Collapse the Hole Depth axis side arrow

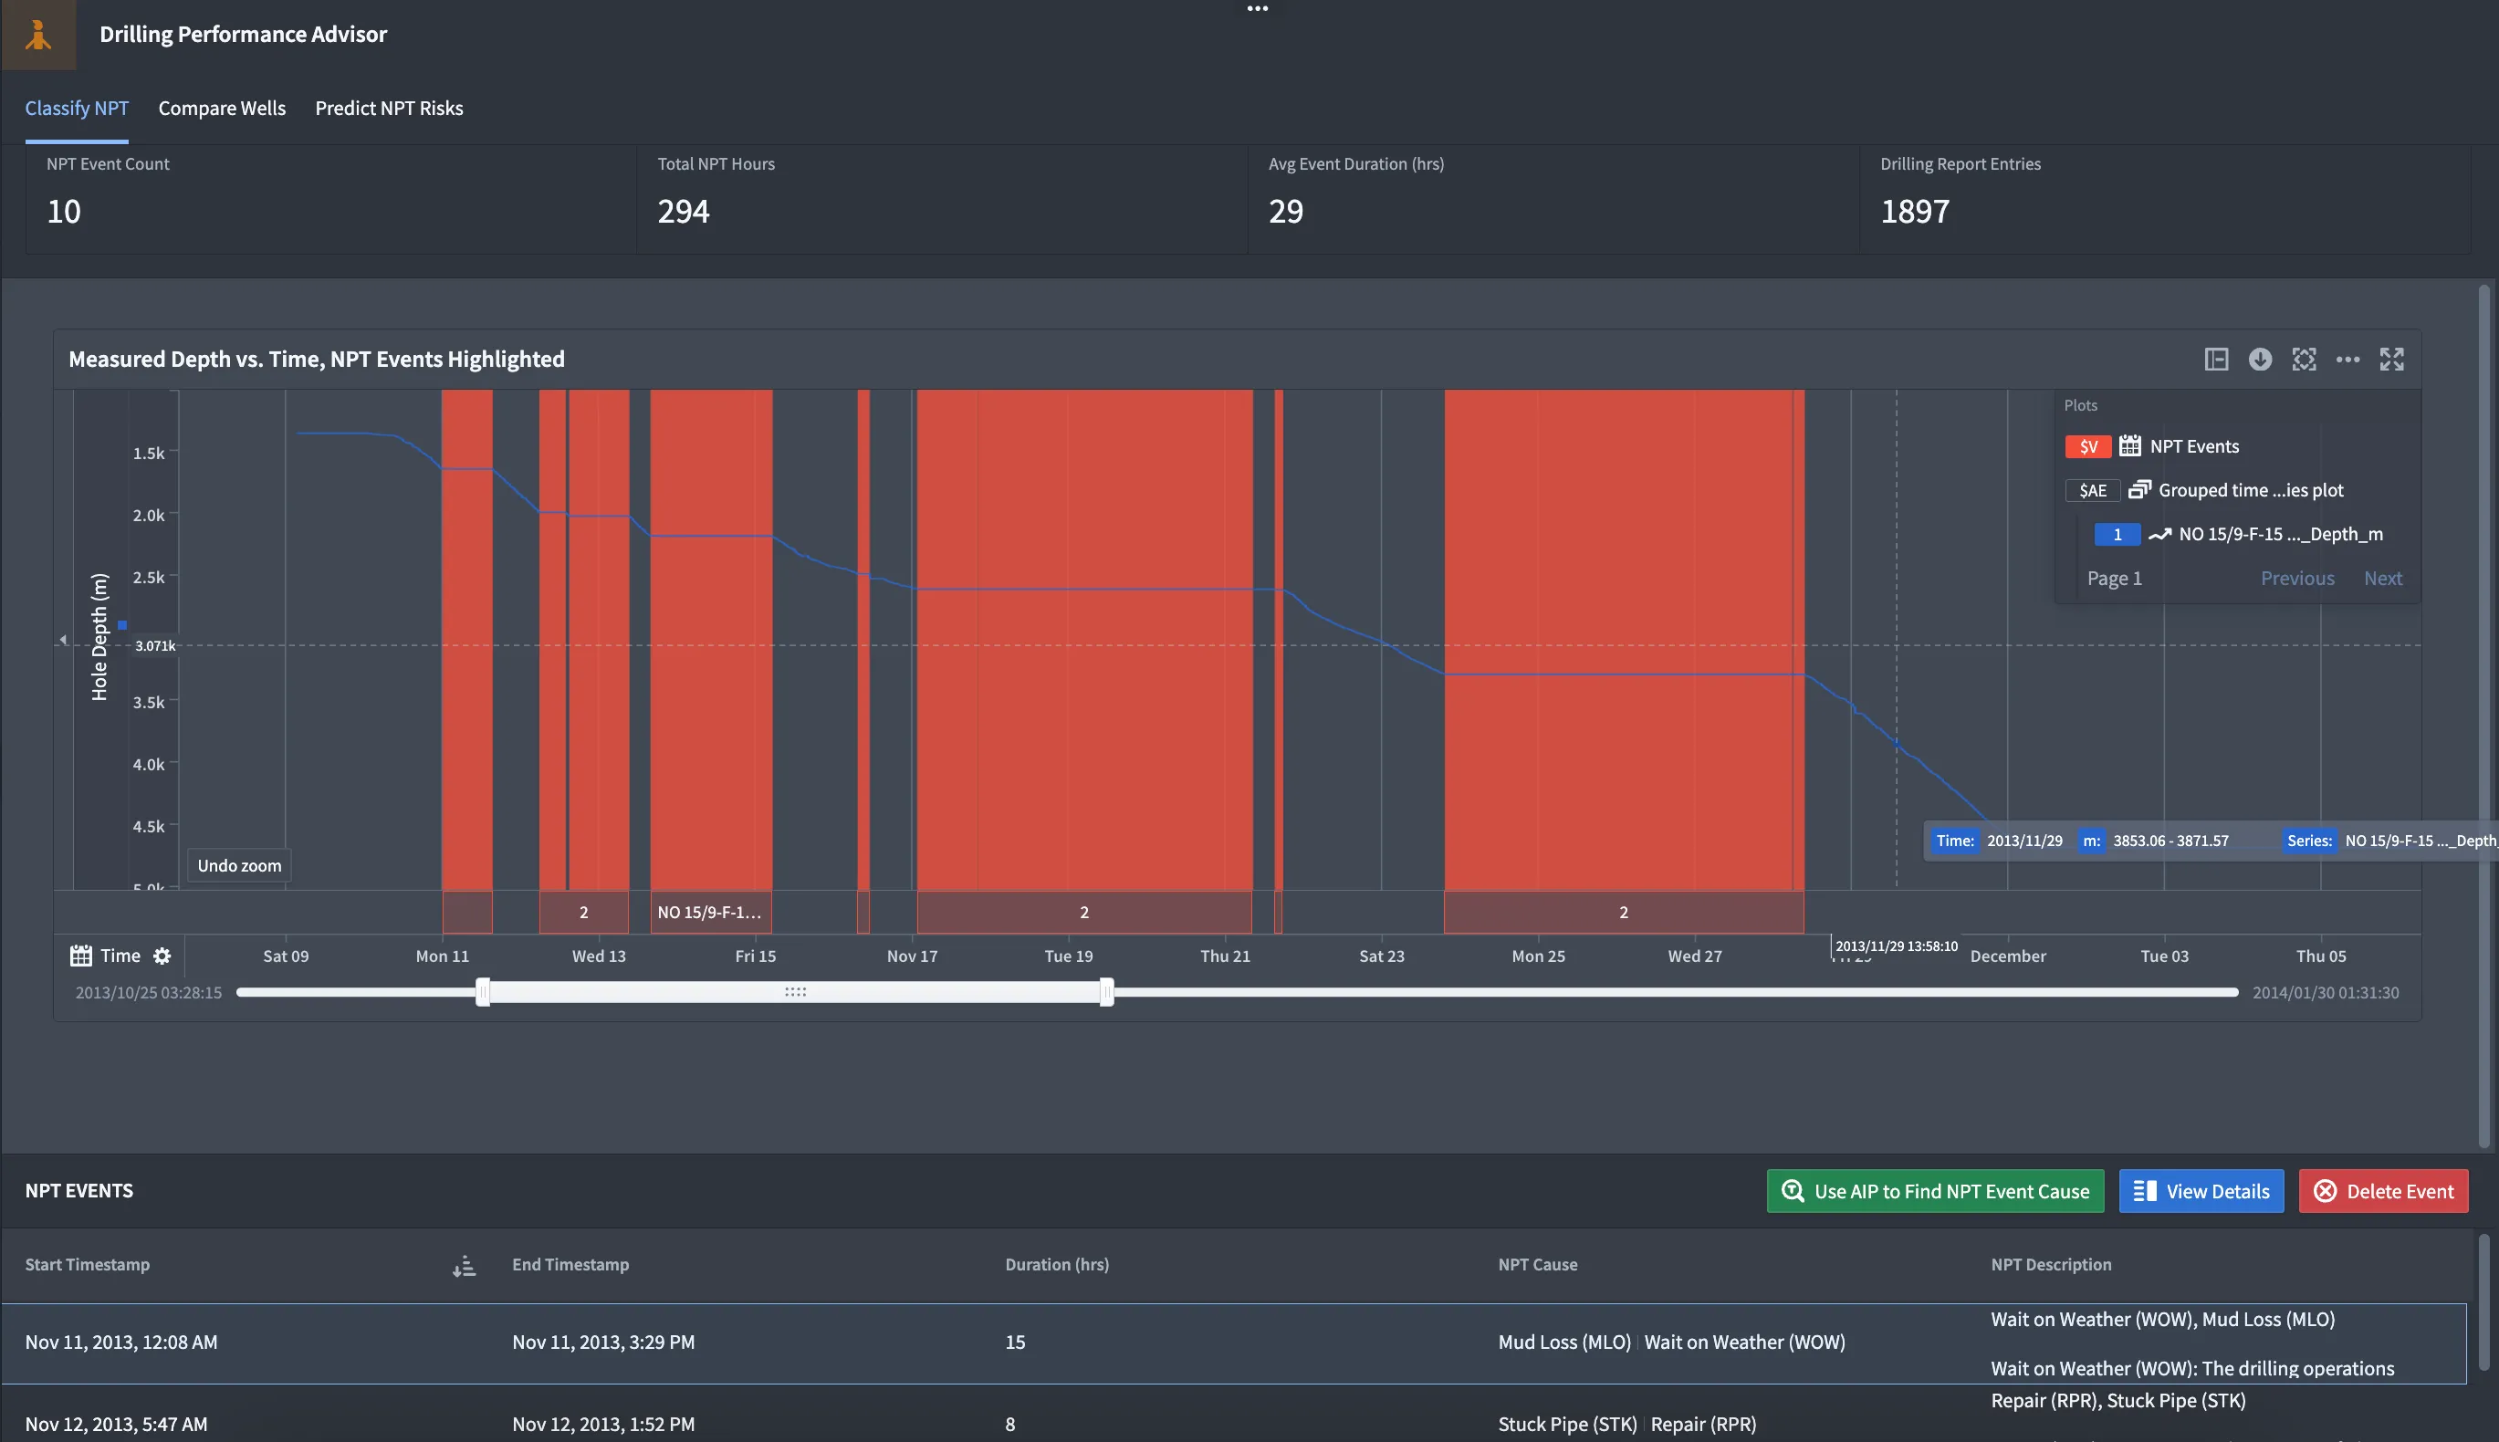[63, 640]
